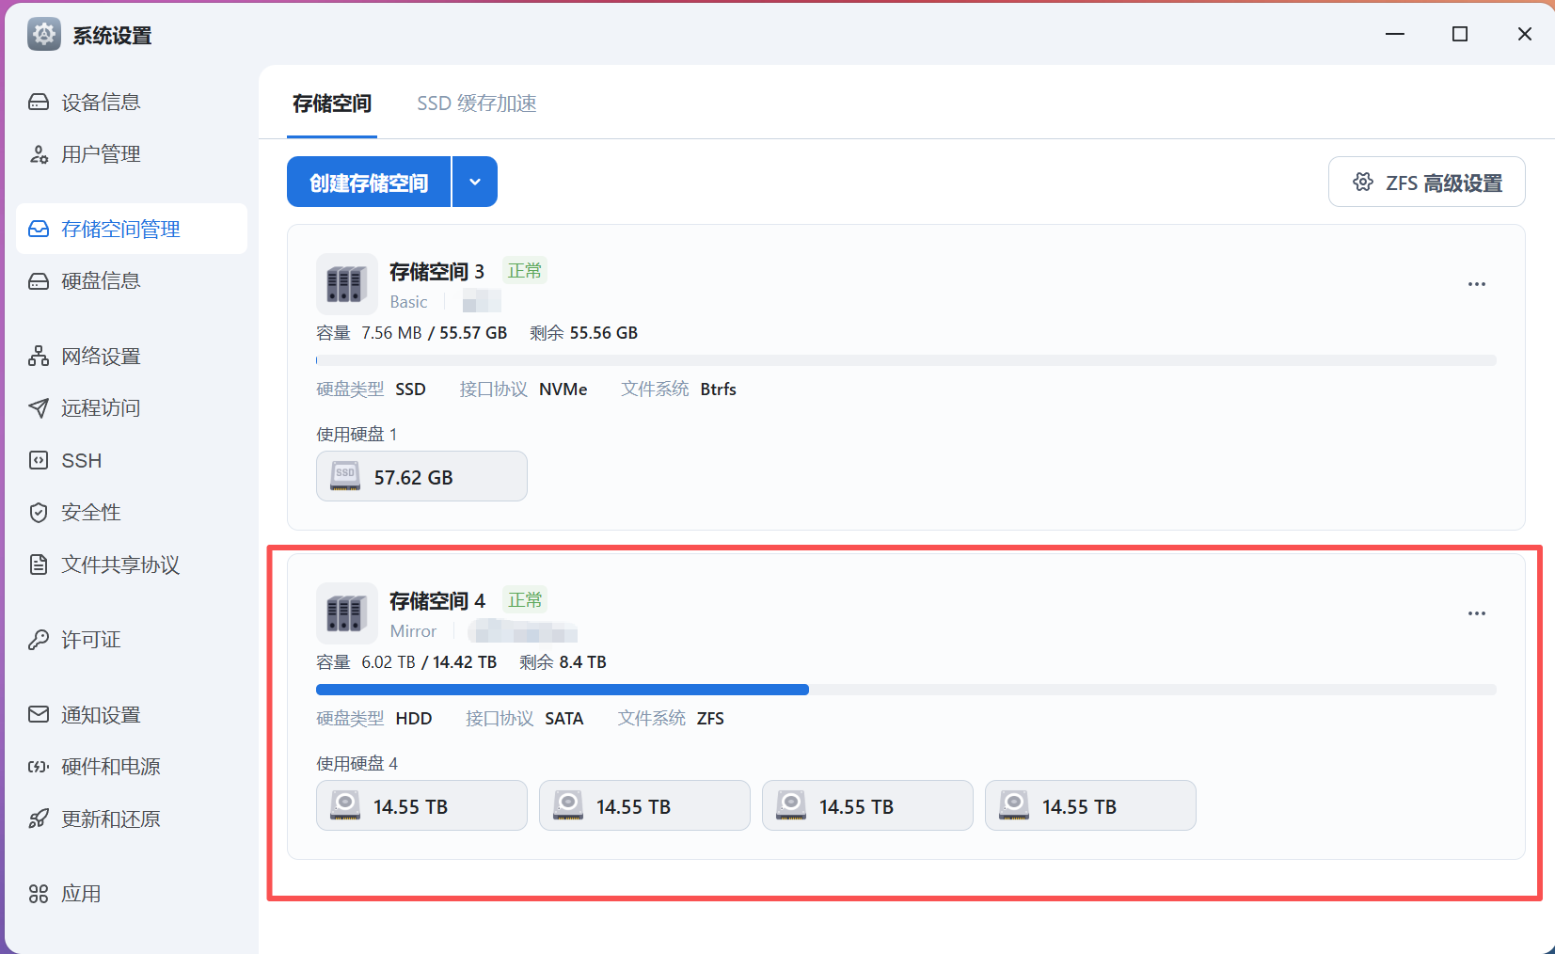This screenshot has width=1555, height=954.
Task: Click the 网络设置 network icon
Action: point(39,357)
